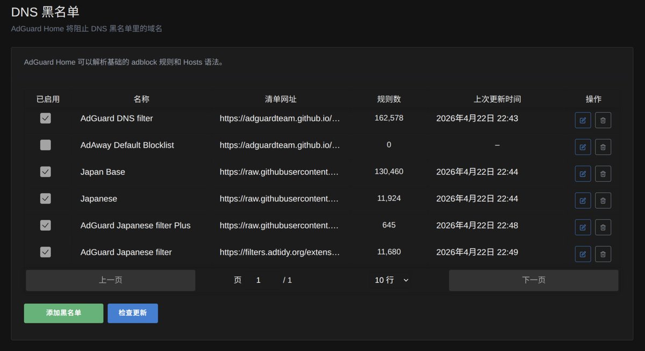Select the Japanese name cell
Image resolution: width=645 pixels, height=351 pixels.
[x=99, y=199]
